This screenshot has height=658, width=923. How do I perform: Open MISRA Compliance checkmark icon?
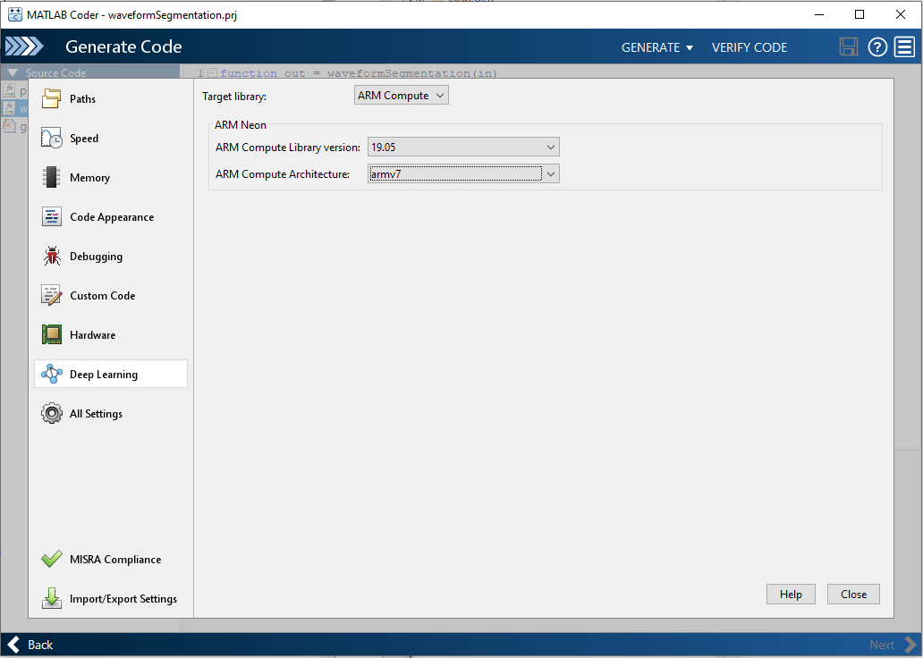(52, 560)
